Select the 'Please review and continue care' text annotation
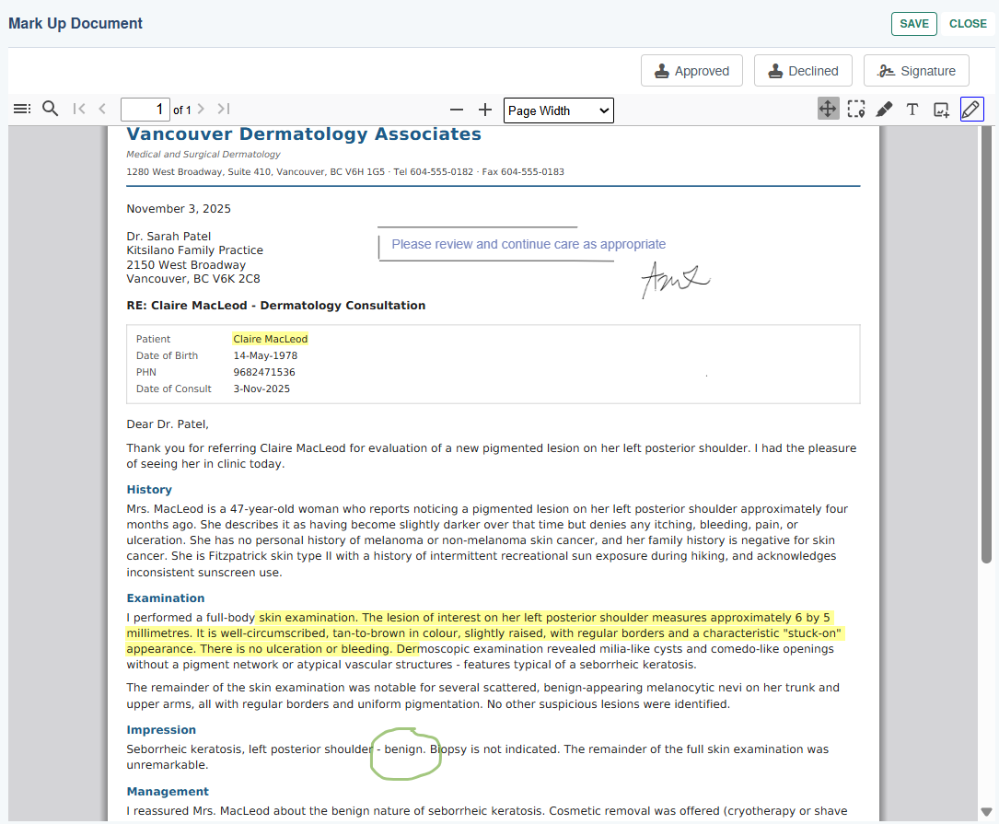999x824 pixels. point(529,244)
